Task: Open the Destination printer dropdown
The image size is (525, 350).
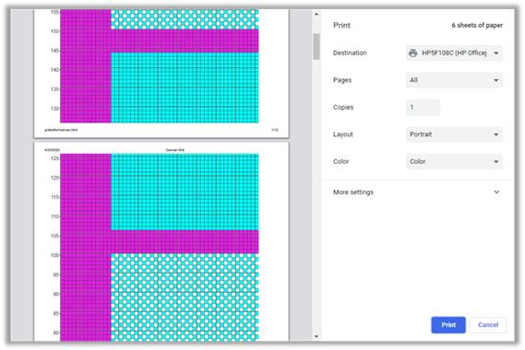Action: click(x=454, y=53)
